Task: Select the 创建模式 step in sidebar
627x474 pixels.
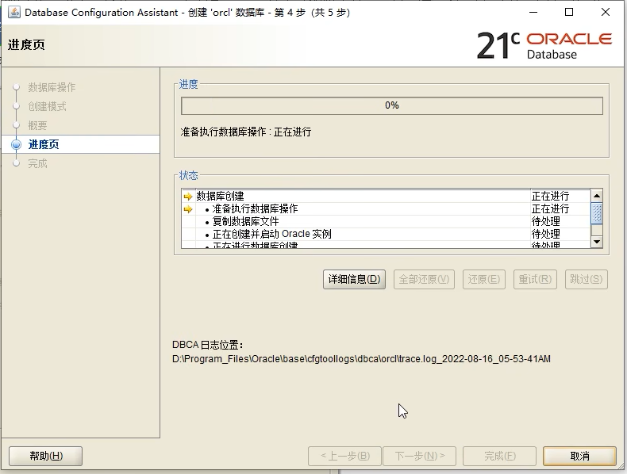Action: pos(47,106)
